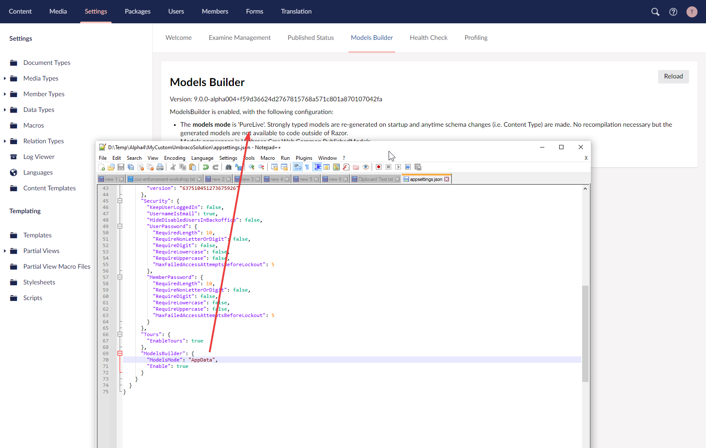Open Umbraco search via magnifying glass icon

[655, 11]
